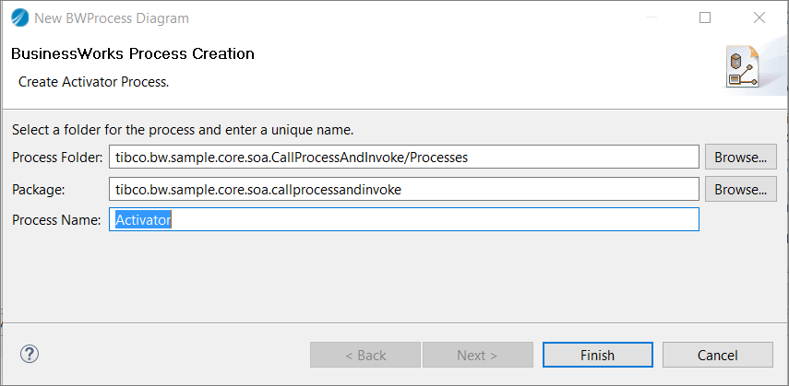Click the Process Folder label
The width and height of the screenshot is (789, 386).
pos(57,158)
